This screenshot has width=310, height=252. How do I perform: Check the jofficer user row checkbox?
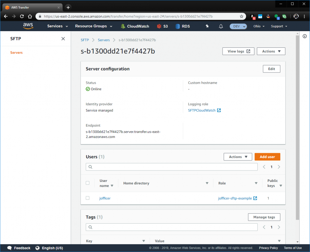pyautogui.click(x=87, y=198)
